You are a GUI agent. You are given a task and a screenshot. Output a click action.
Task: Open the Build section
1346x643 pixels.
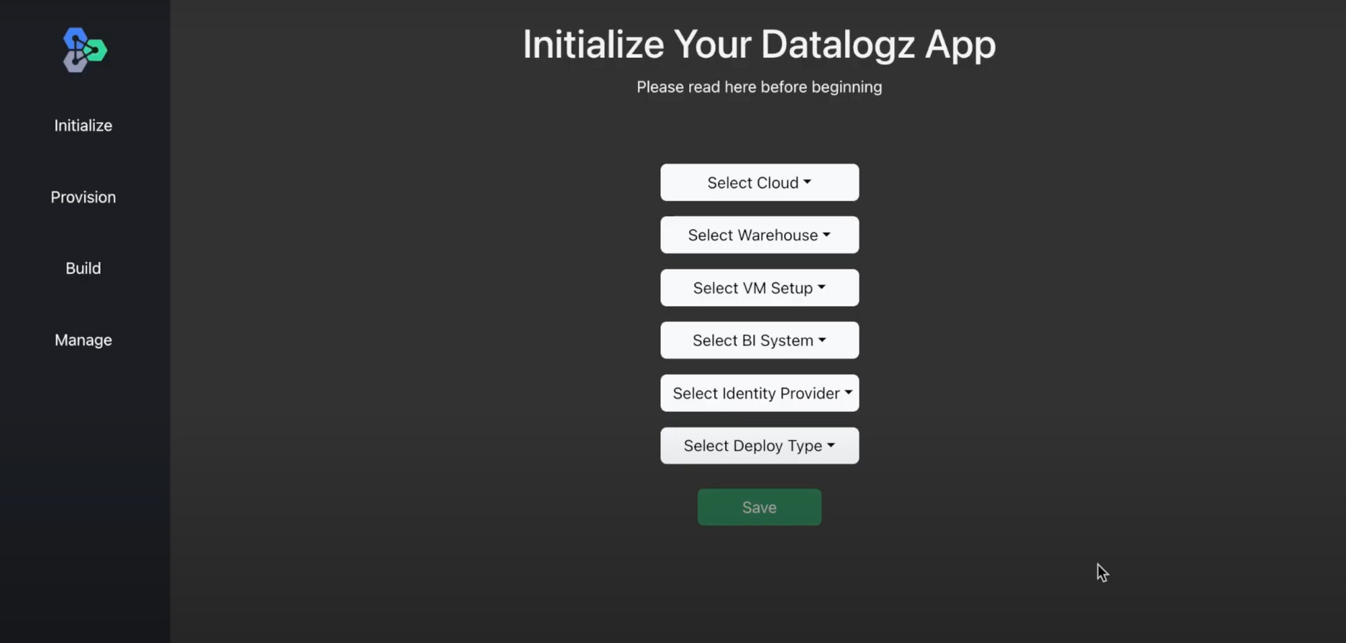coord(83,267)
